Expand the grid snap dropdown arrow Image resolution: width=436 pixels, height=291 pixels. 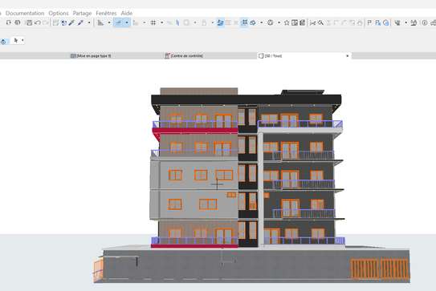click(x=162, y=22)
